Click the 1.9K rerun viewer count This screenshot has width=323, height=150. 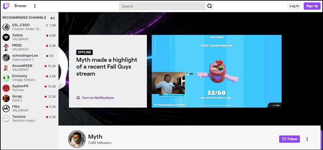coord(51,25)
